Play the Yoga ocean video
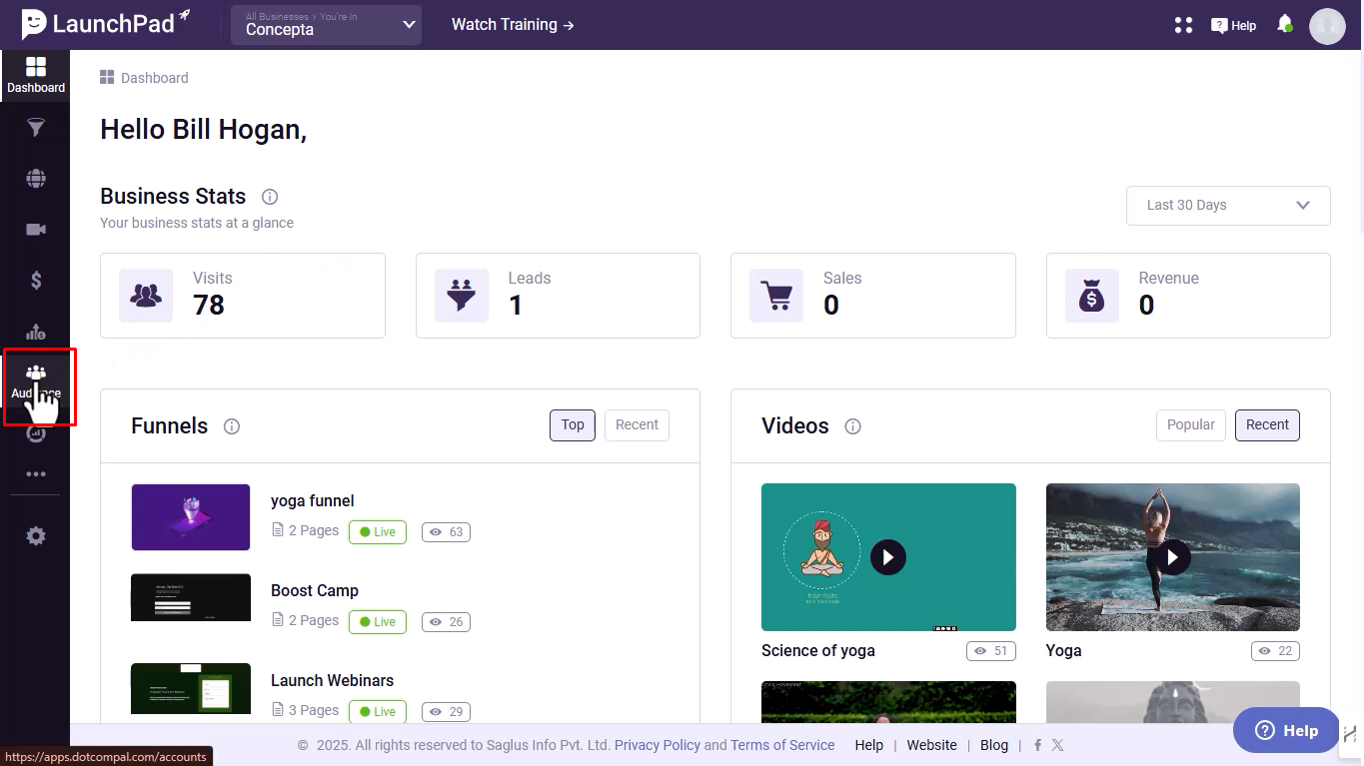Screen dimensions: 1364x766 1173,556
